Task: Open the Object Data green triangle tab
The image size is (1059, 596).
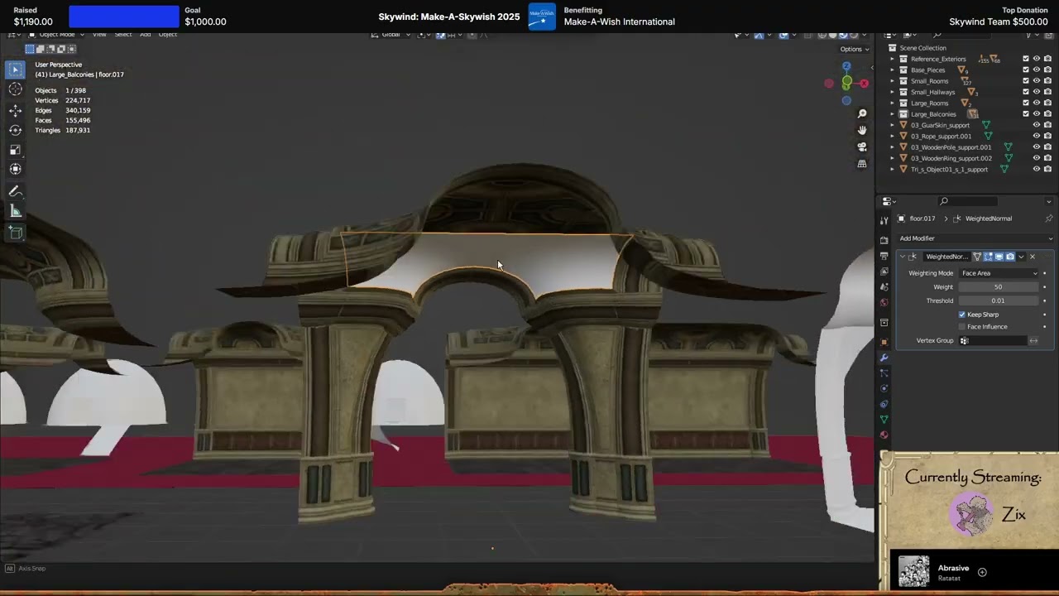Action: coord(884,419)
